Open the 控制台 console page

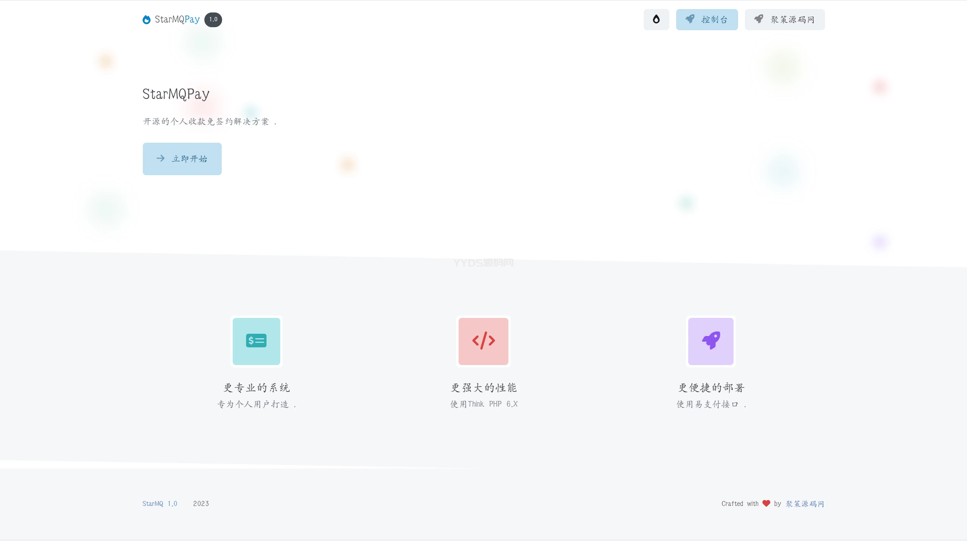click(714, 20)
